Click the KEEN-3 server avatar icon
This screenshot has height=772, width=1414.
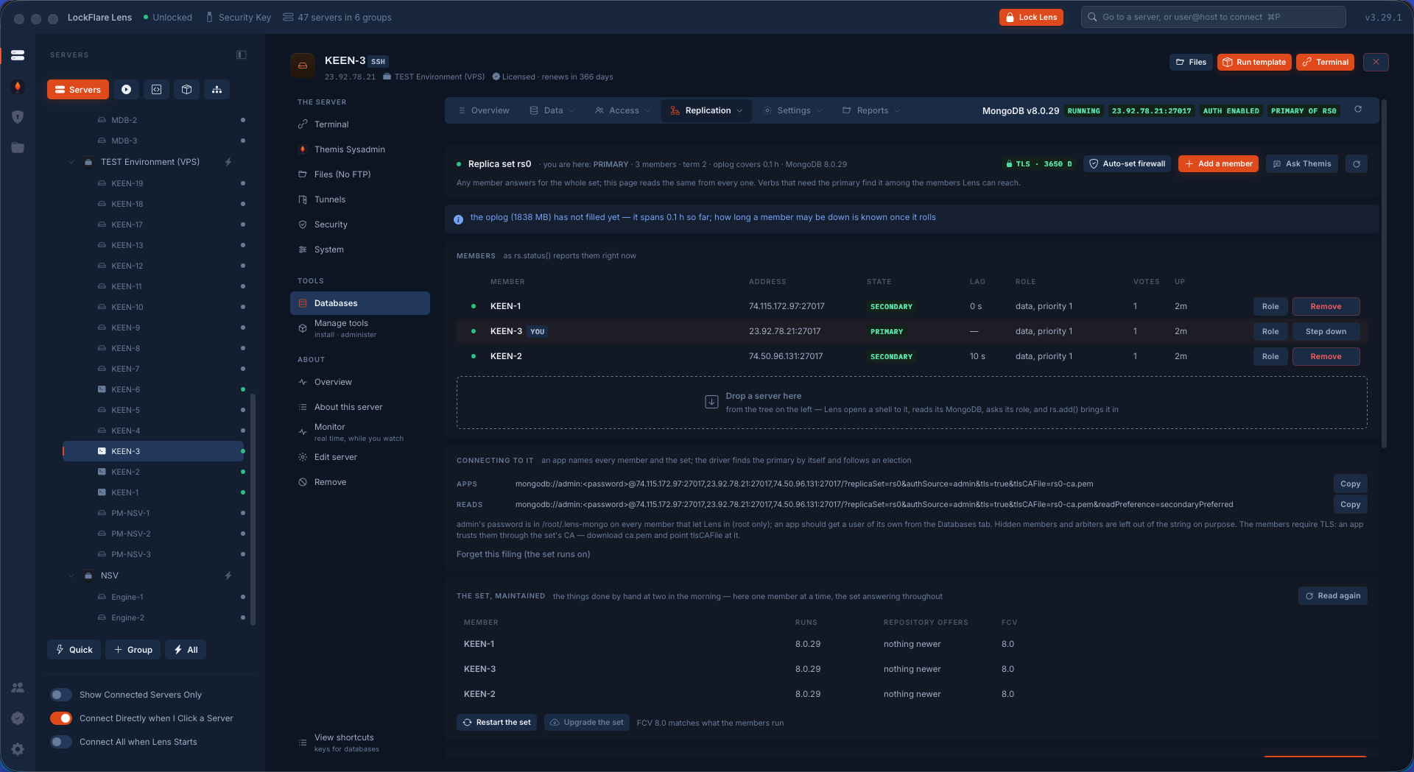click(x=303, y=65)
